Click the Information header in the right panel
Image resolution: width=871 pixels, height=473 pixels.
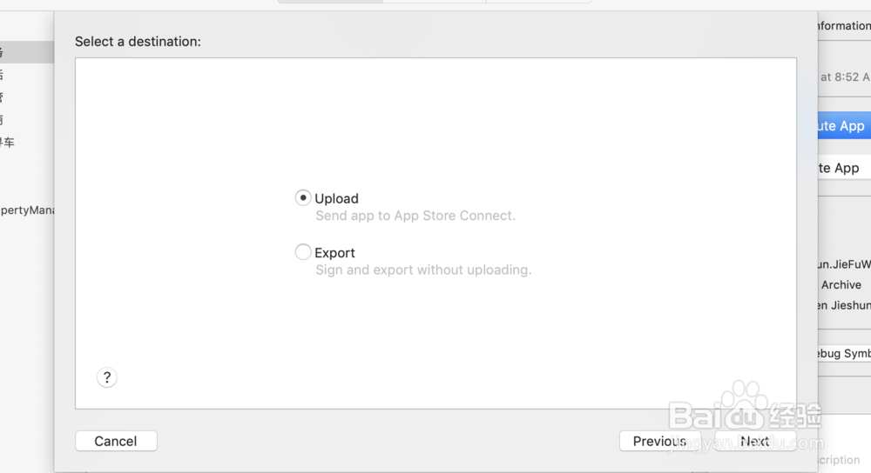click(x=843, y=26)
